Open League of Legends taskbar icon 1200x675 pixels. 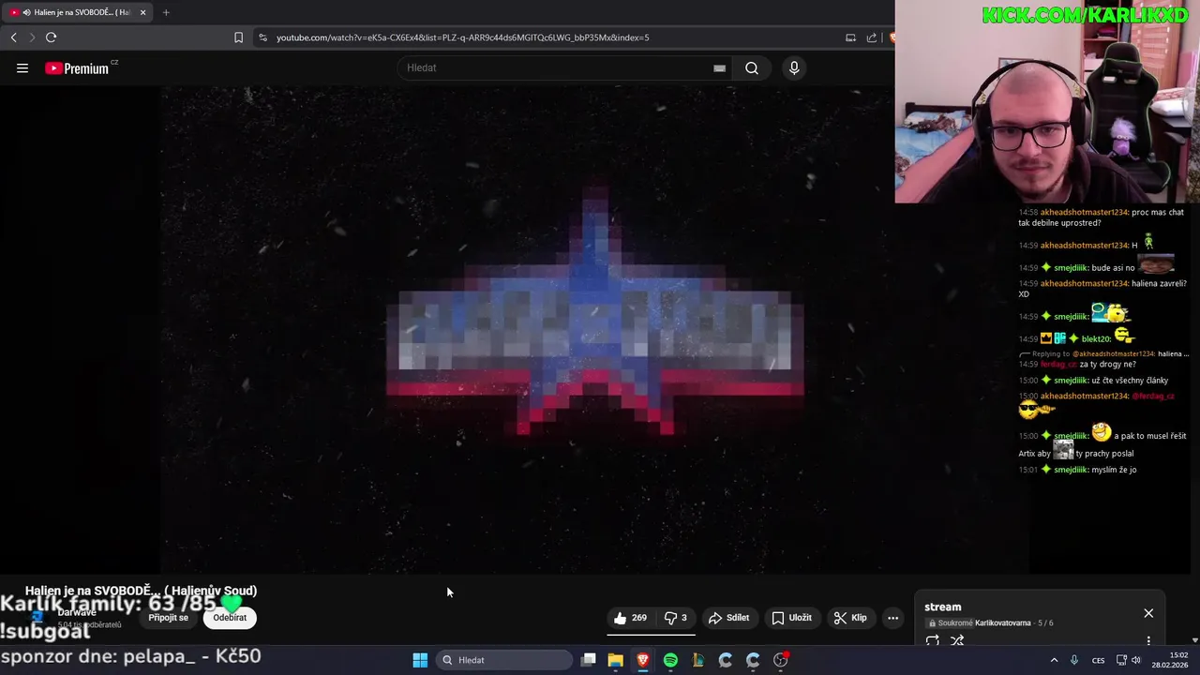tap(697, 660)
